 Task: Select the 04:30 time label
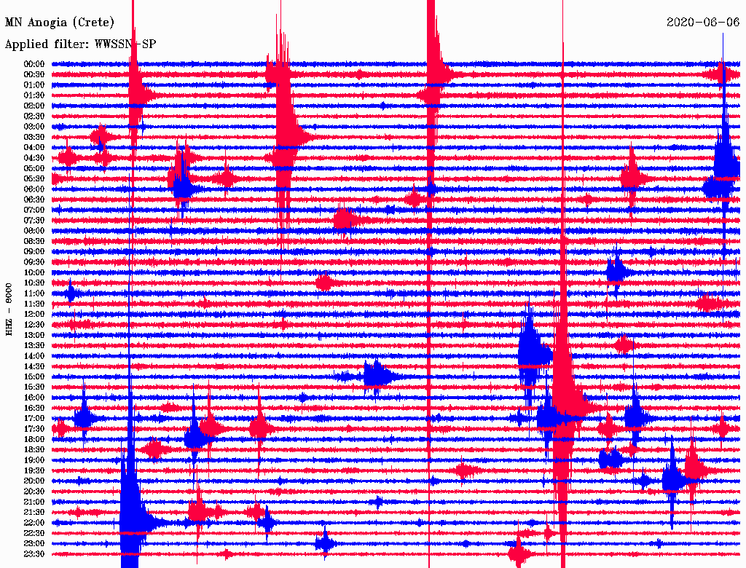click(x=34, y=158)
